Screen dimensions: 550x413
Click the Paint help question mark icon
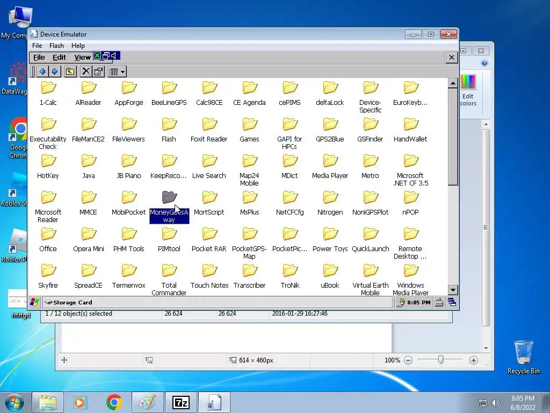pos(484,63)
